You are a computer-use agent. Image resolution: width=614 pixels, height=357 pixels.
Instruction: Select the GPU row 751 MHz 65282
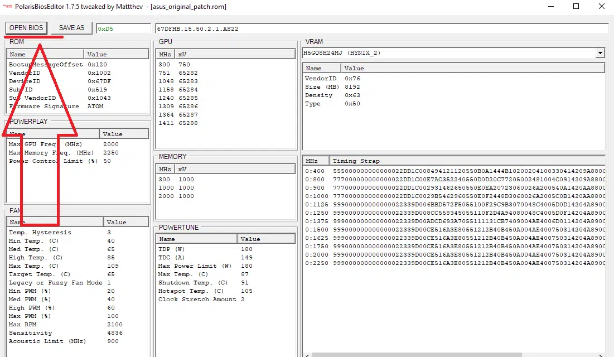tap(225, 73)
